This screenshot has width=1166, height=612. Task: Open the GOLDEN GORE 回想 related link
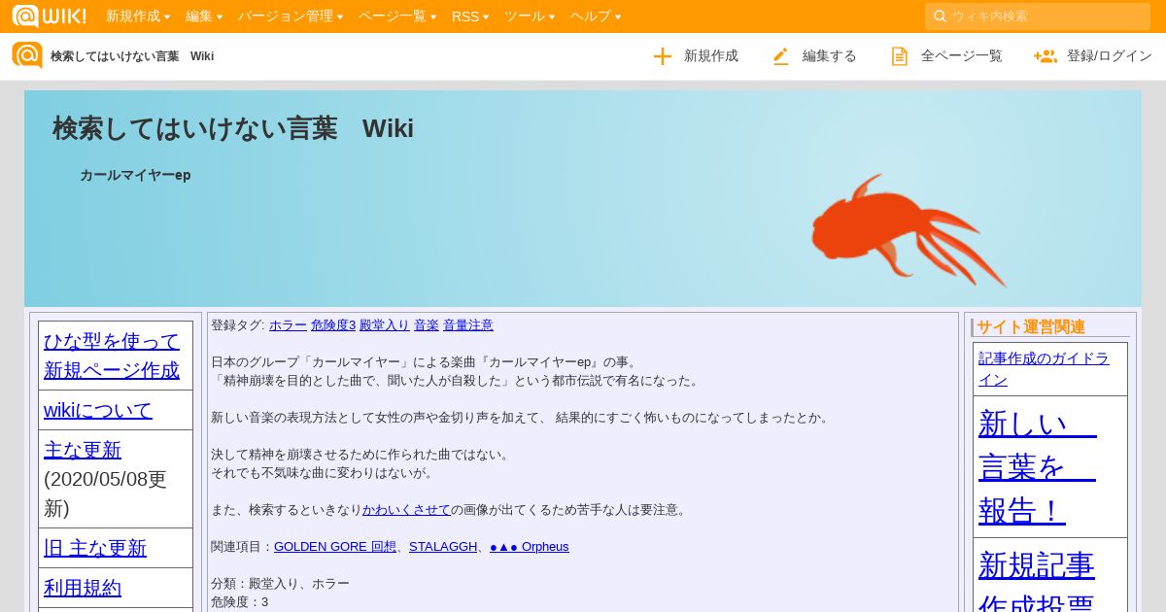pyautogui.click(x=335, y=547)
